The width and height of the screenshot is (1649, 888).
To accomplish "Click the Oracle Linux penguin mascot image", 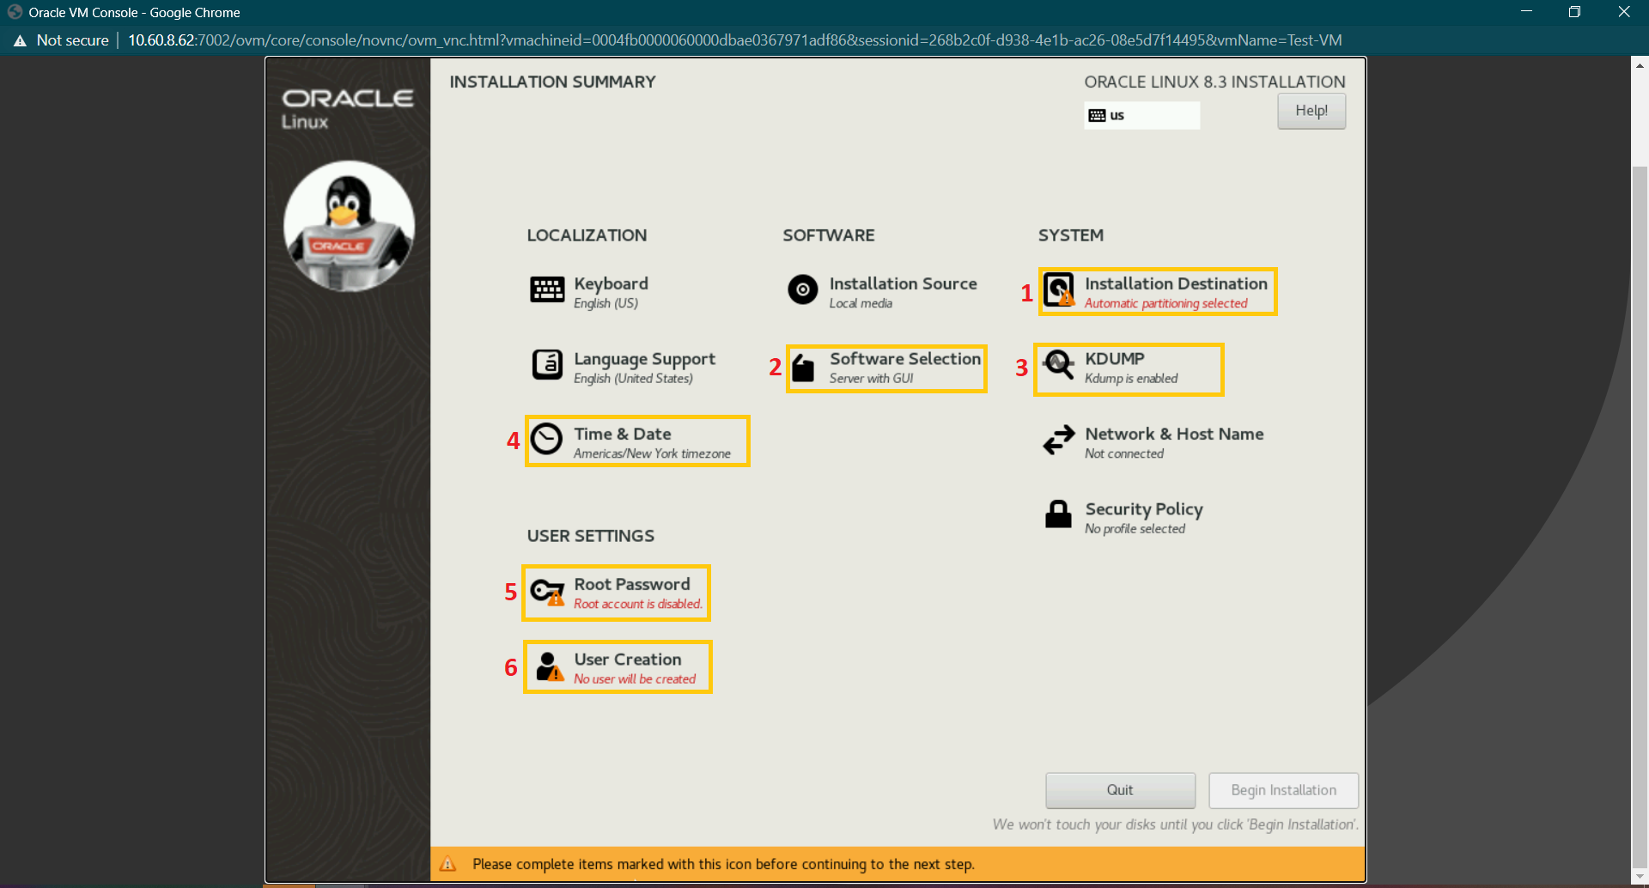I will pyautogui.click(x=349, y=226).
